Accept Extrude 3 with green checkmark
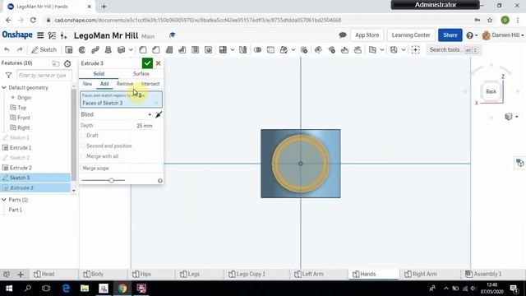526x296 pixels. click(147, 63)
